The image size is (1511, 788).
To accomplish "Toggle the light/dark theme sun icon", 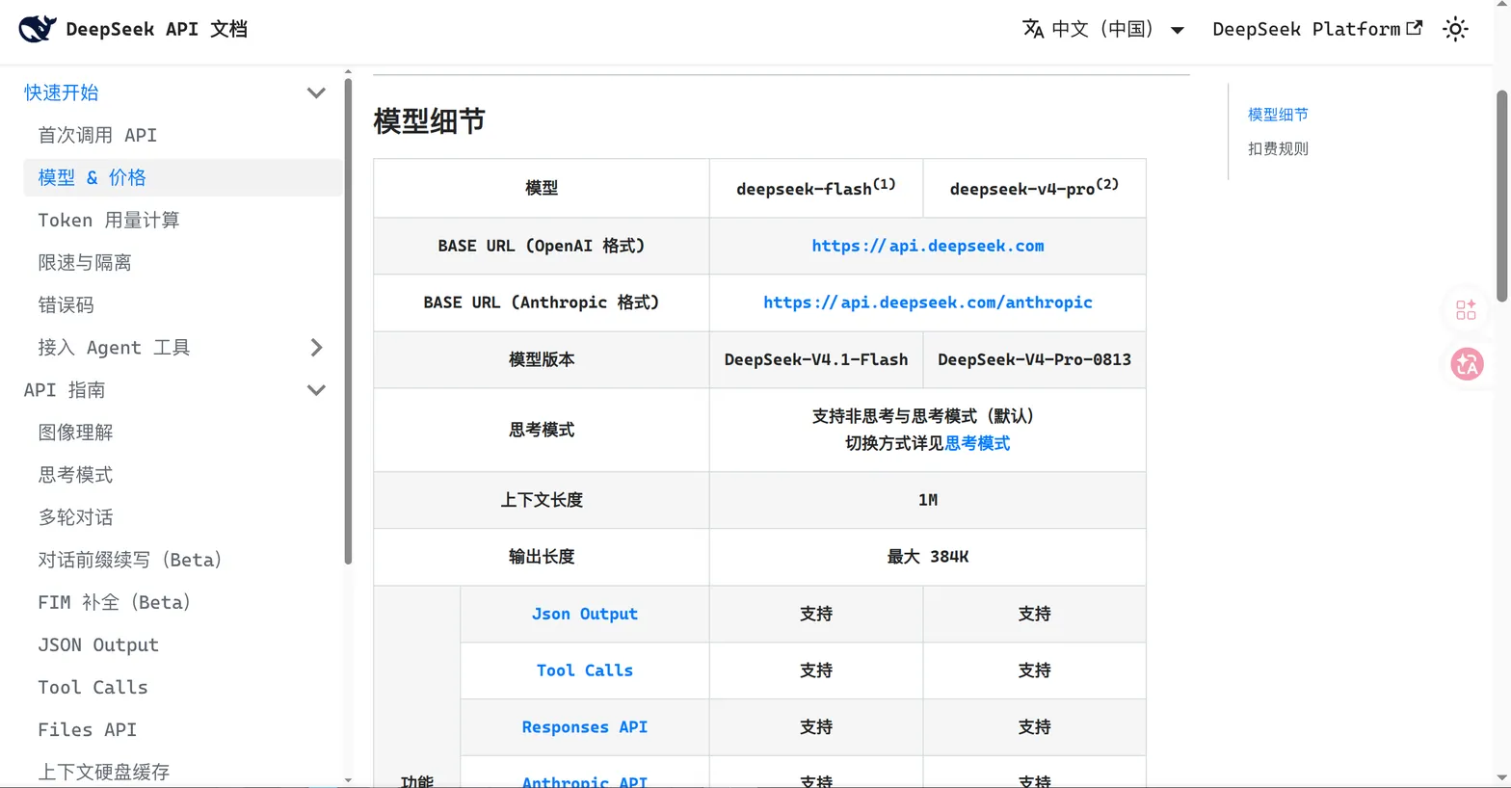I will coord(1455,29).
